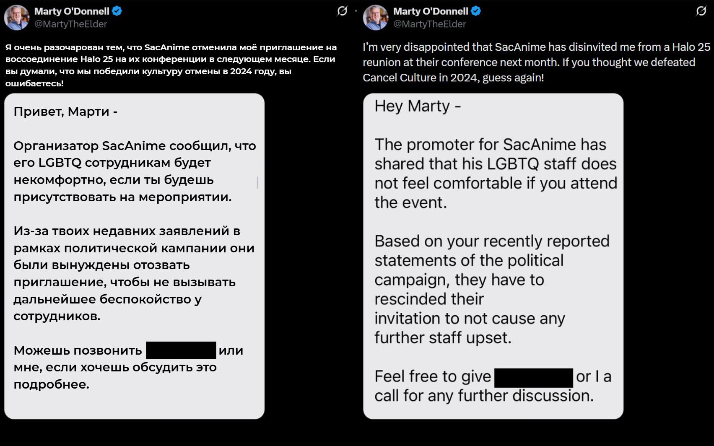Image resolution: width=714 pixels, height=446 pixels.
Task: Click the "further staff upset" line in the message
Action: pos(443,337)
